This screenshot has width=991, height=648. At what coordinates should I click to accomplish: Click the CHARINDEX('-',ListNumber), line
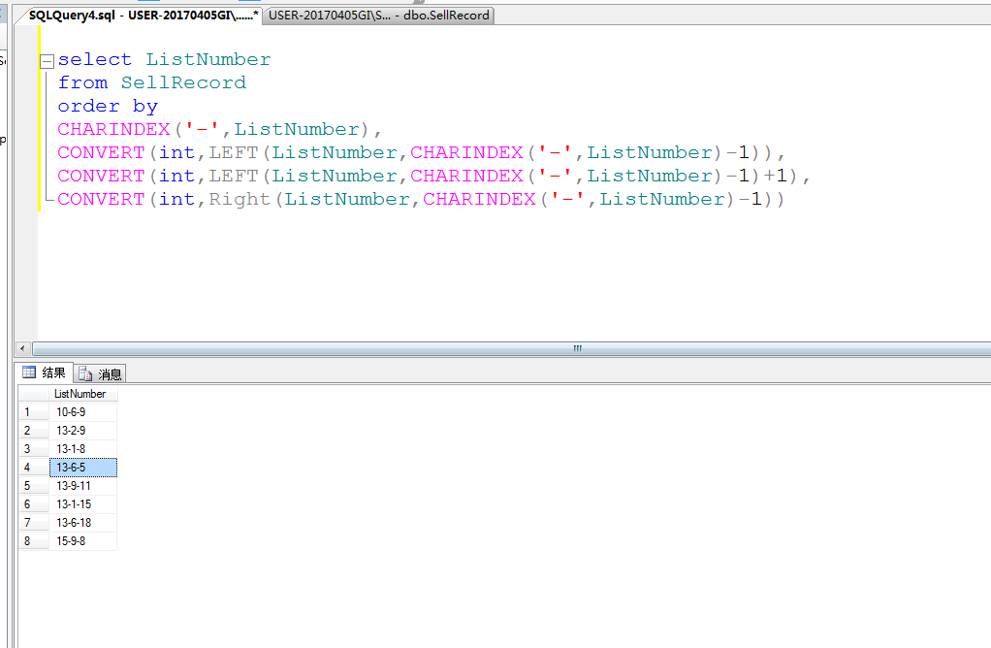220,130
